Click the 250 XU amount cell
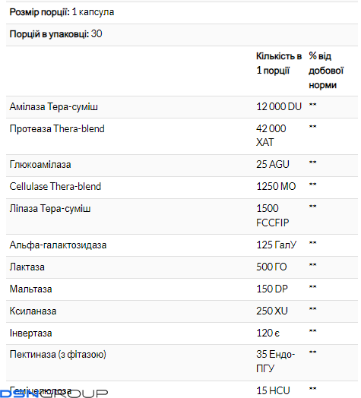This screenshot has height=398, width=361. click(272, 311)
